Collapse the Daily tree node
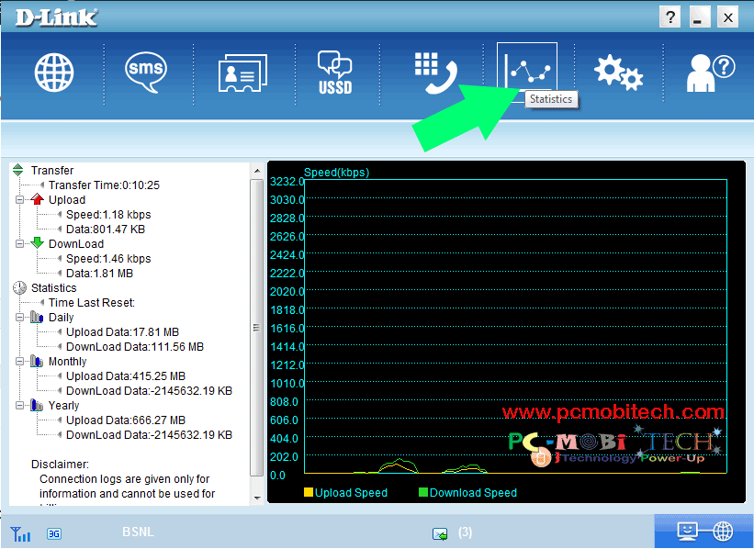 (19, 318)
